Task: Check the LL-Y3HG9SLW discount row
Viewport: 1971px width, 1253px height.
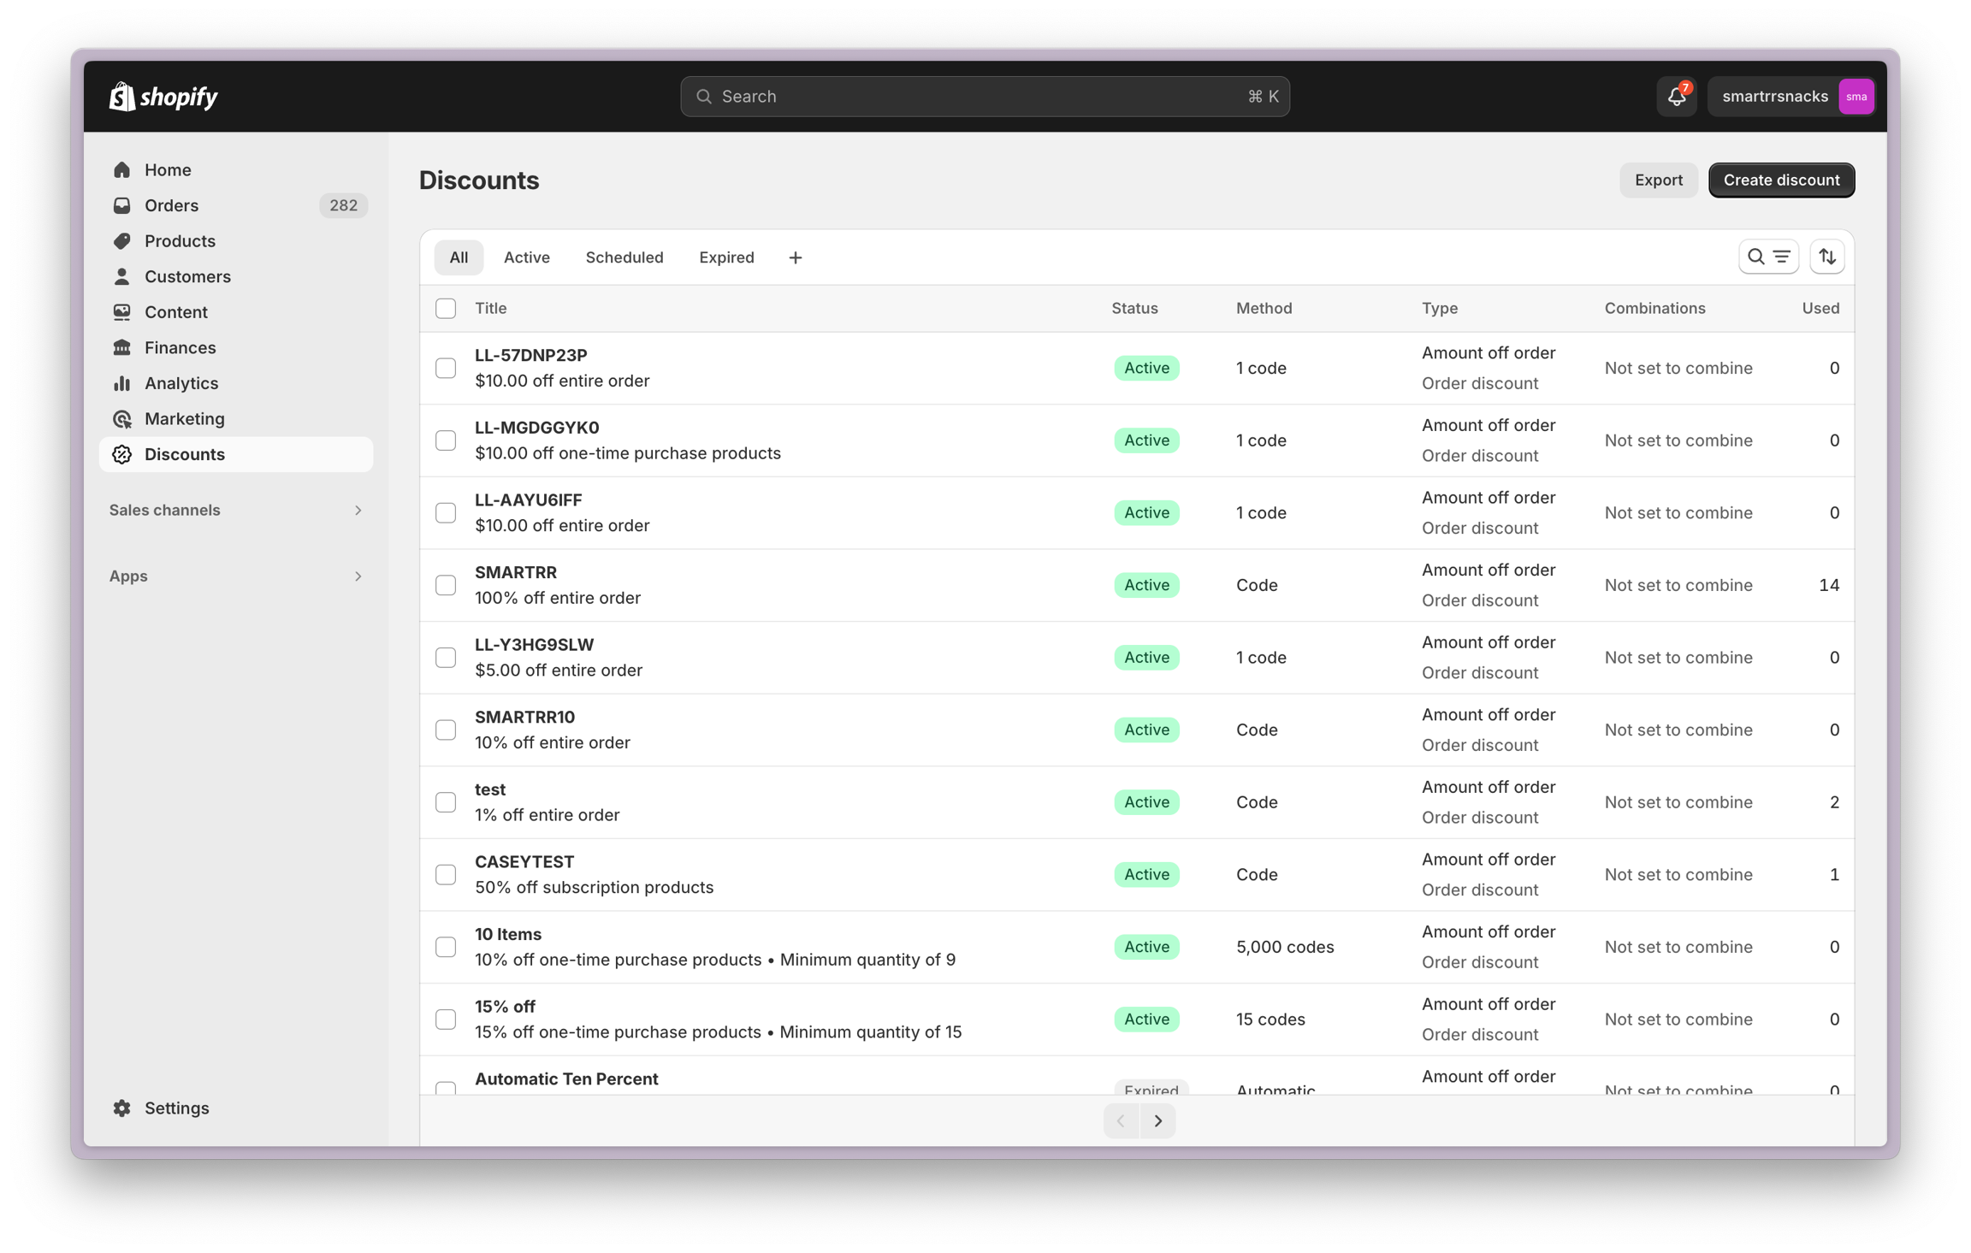Action: pos(446,658)
